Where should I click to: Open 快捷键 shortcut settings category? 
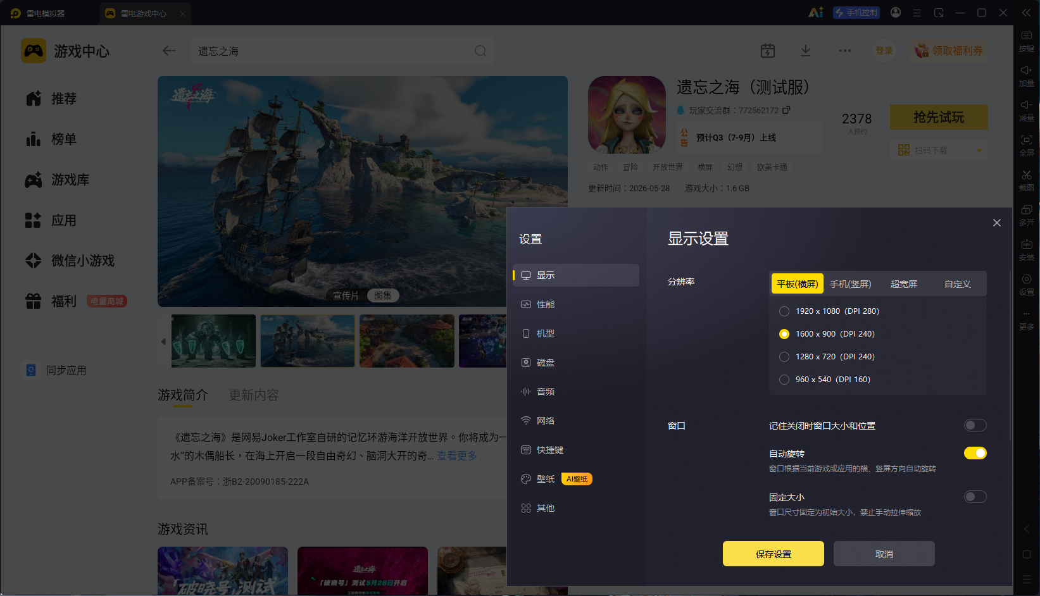pyautogui.click(x=576, y=450)
